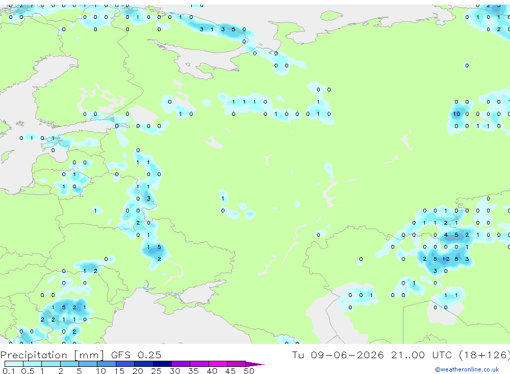Image resolution: width=510 pixels, height=374 pixels.
Task: Click the '4' precipitation value on the map
Action: point(446,235)
